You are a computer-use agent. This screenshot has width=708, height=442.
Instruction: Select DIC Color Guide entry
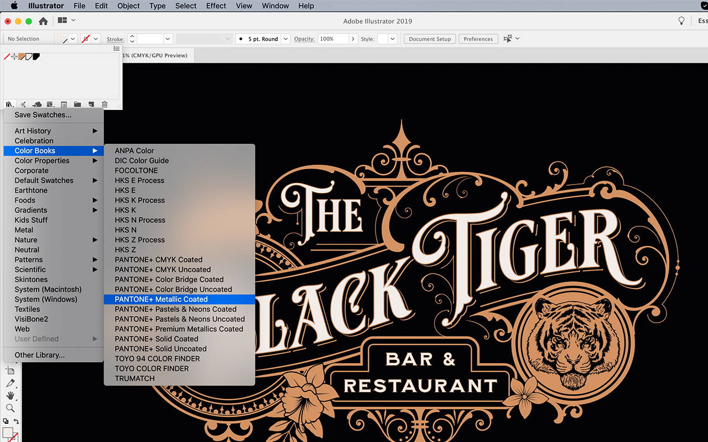pyautogui.click(x=179, y=161)
